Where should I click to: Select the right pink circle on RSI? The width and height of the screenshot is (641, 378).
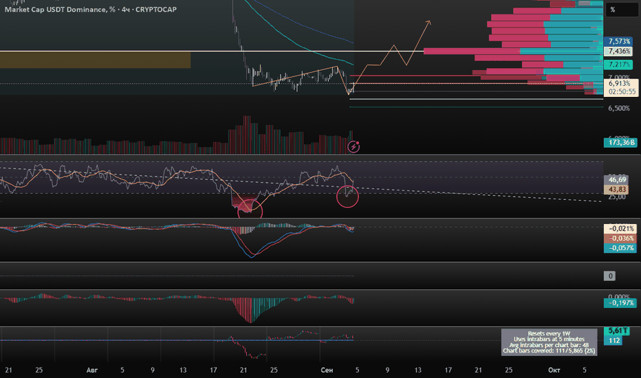[x=347, y=196]
